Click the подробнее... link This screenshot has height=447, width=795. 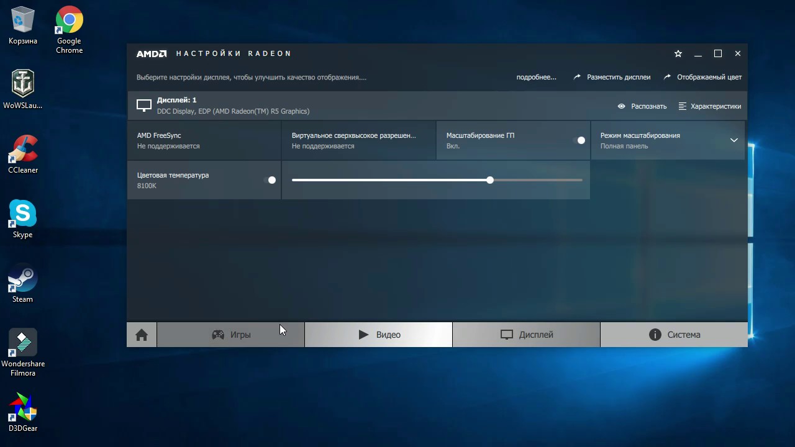point(537,78)
